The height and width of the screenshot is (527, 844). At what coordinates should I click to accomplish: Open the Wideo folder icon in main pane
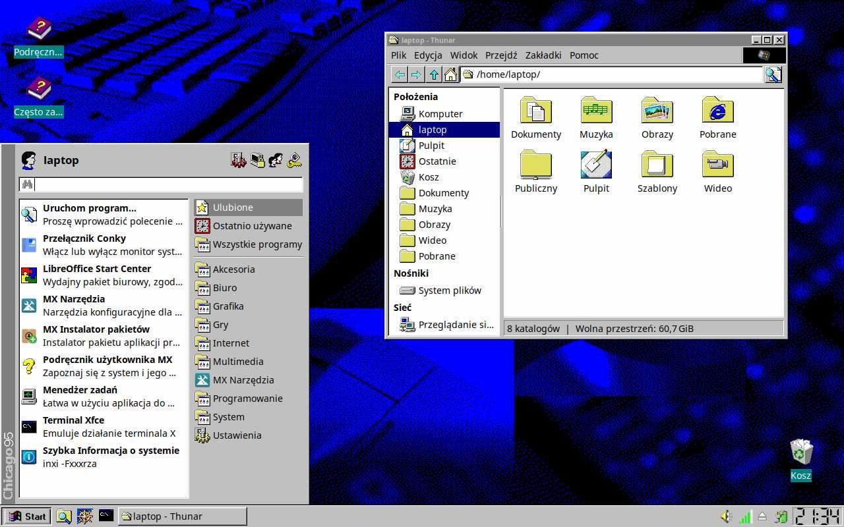pyautogui.click(x=718, y=164)
